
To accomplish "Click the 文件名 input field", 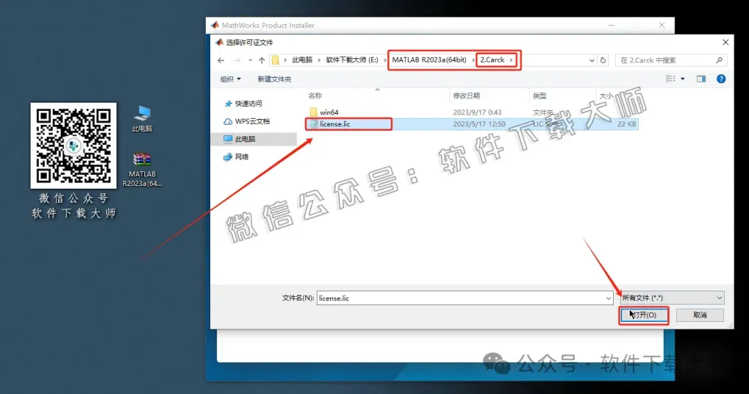I will click(x=461, y=298).
